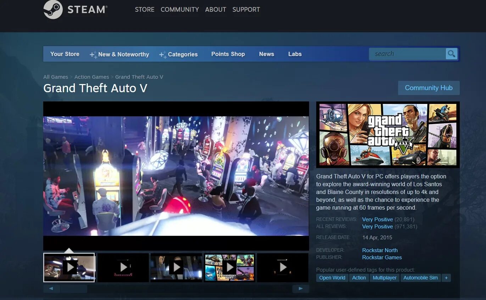The image size is (486, 300).
Task: Go to Points Shop
Action: (x=228, y=54)
